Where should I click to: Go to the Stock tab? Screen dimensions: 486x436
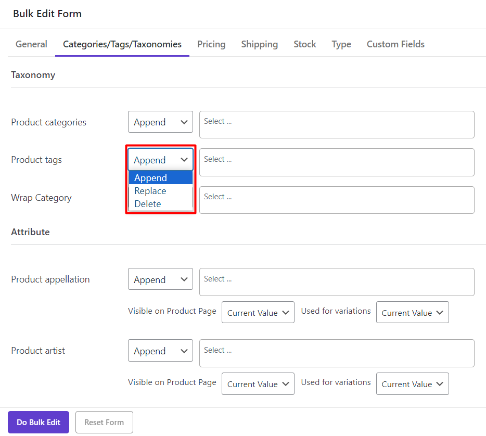point(304,44)
